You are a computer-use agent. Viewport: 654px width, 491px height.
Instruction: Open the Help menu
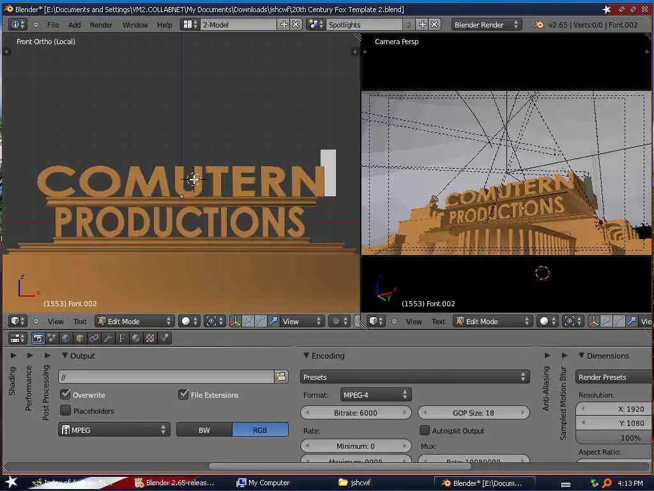point(164,25)
